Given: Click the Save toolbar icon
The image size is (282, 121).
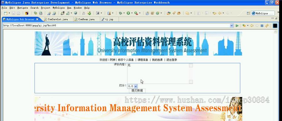Looking at the screenshot, I should pos(13,13).
